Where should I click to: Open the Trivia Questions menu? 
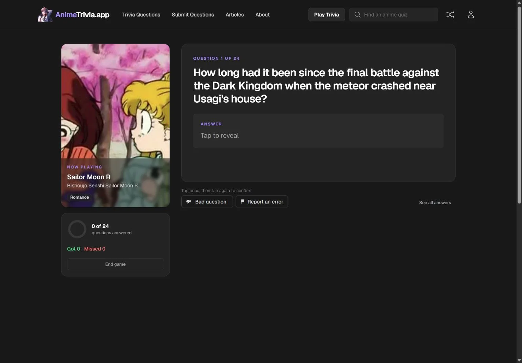coord(141,15)
